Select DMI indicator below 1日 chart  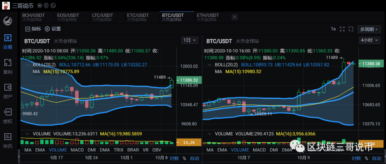coord(92,150)
